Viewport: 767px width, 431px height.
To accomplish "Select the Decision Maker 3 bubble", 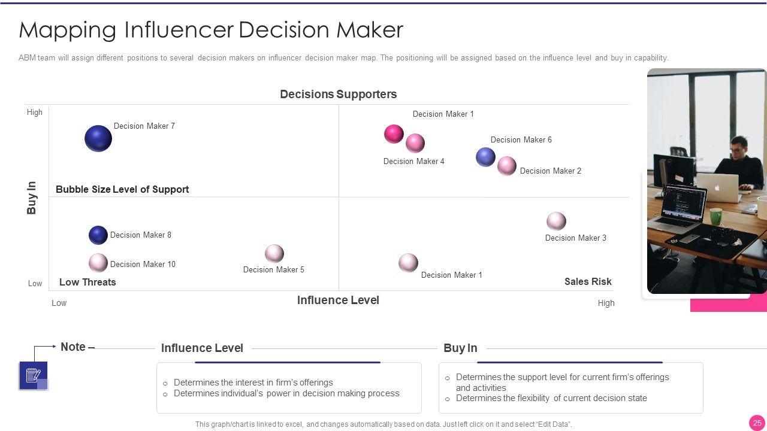I will [556, 221].
